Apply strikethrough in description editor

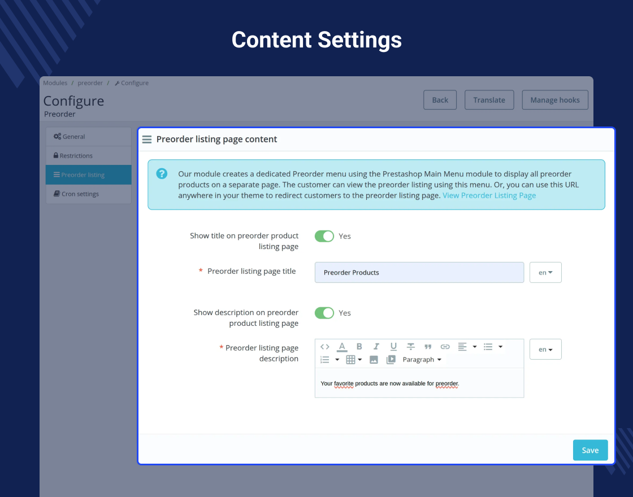pyautogui.click(x=410, y=347)
